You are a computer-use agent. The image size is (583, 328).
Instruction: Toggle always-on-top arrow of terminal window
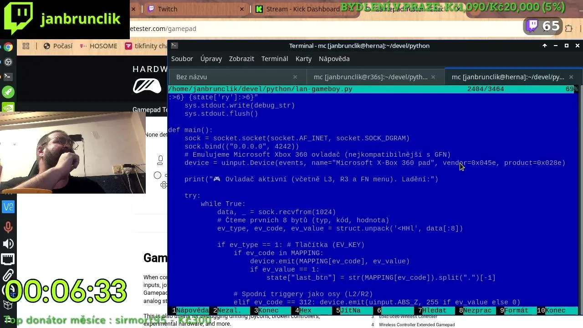tap(545, 46)
